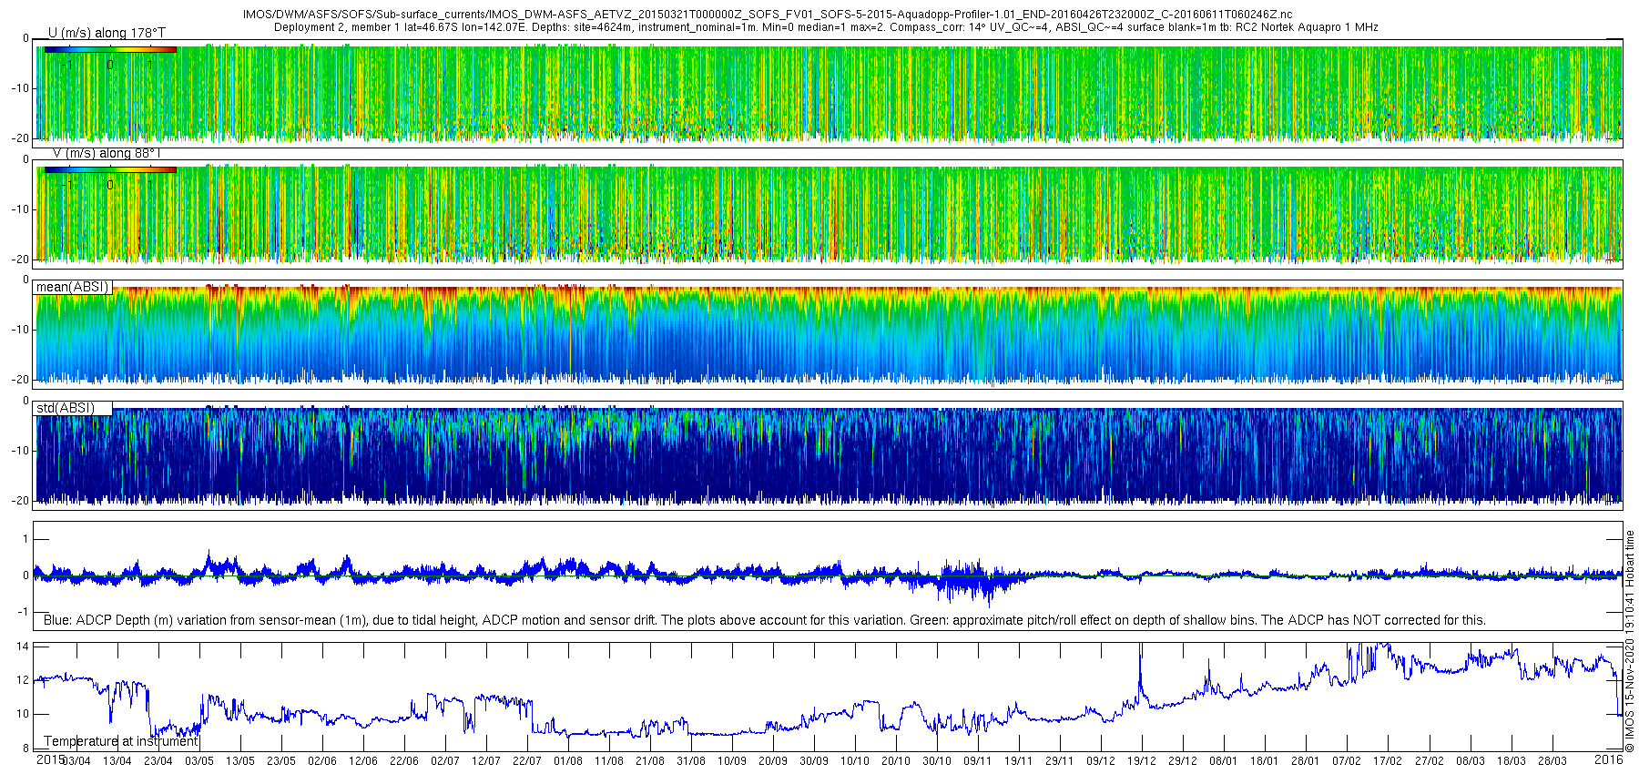Click the '20/10' date tick label
This screenshot has width=1639, height=774.
896,761
